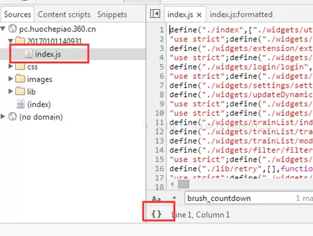Click the (no domain) globe icon
313x236 pixels.
[13, 116]
